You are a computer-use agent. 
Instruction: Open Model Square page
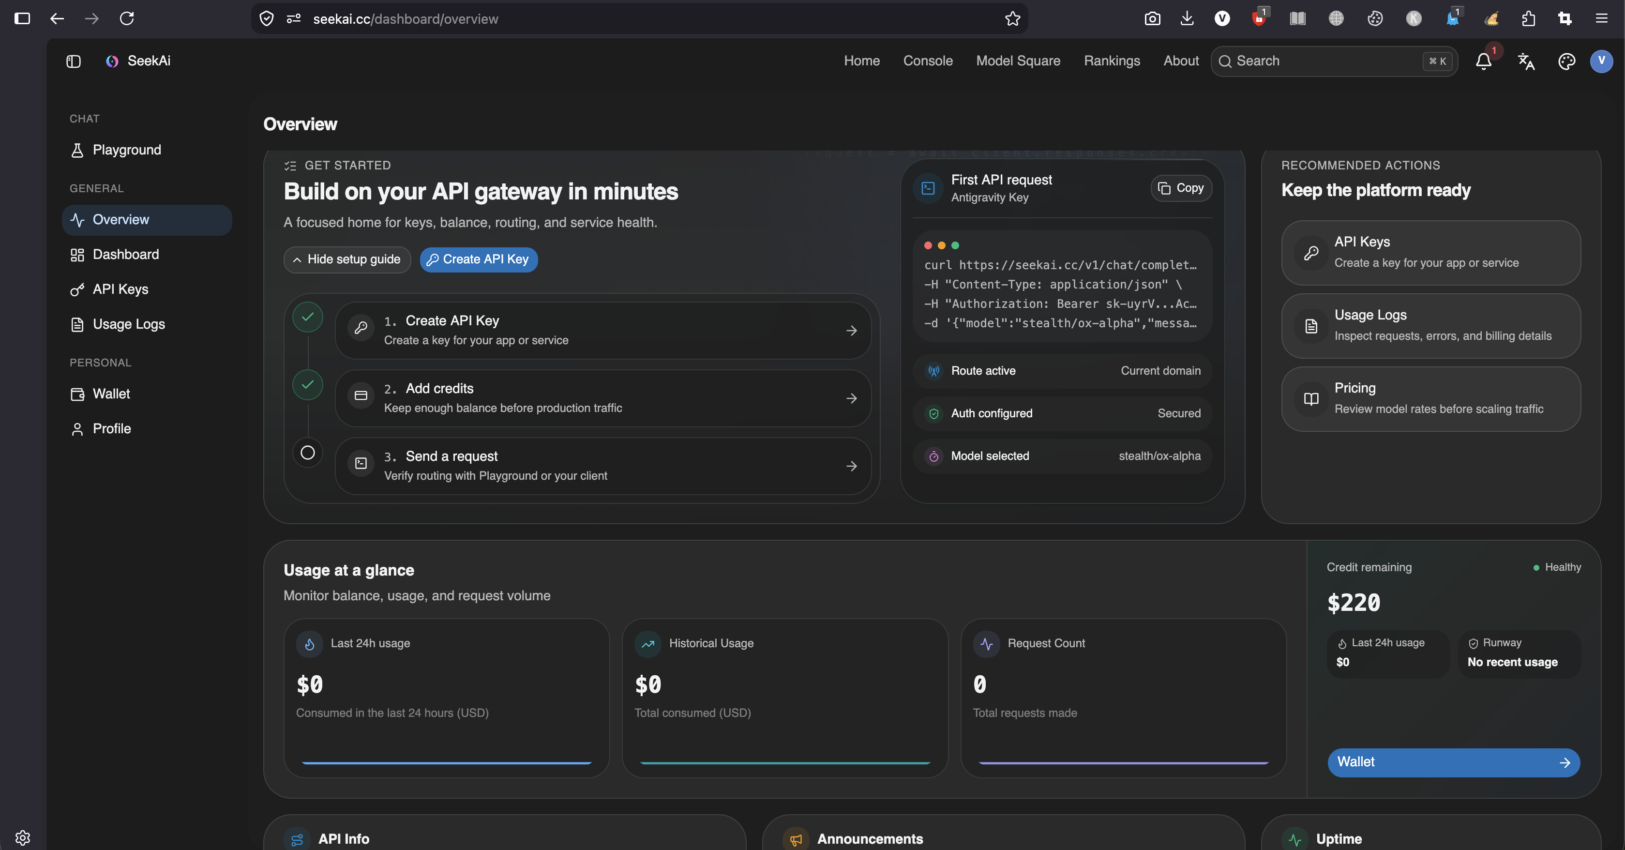point(1018,61)
